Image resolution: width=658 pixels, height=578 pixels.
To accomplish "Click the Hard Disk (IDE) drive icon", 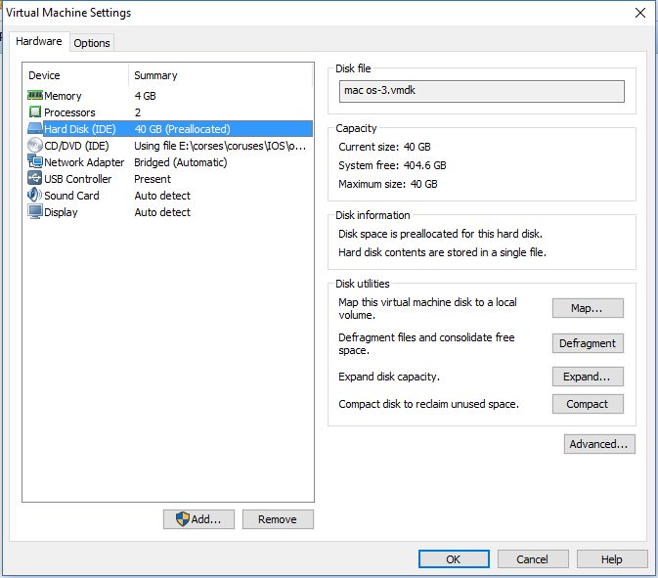I will click(x=35, y=128).
